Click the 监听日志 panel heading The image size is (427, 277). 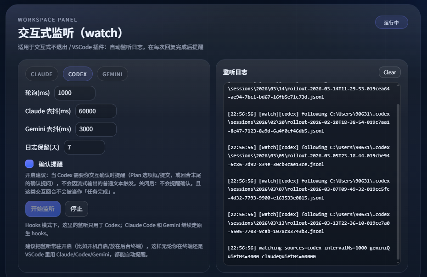(235, 72)
